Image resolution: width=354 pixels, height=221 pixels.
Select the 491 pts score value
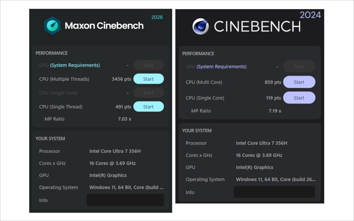click(123, 107)
